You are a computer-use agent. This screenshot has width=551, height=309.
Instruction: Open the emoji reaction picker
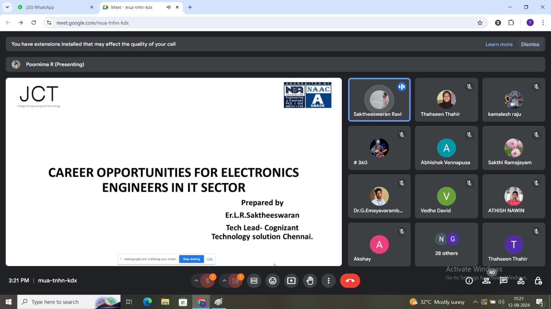pos(273,281)
